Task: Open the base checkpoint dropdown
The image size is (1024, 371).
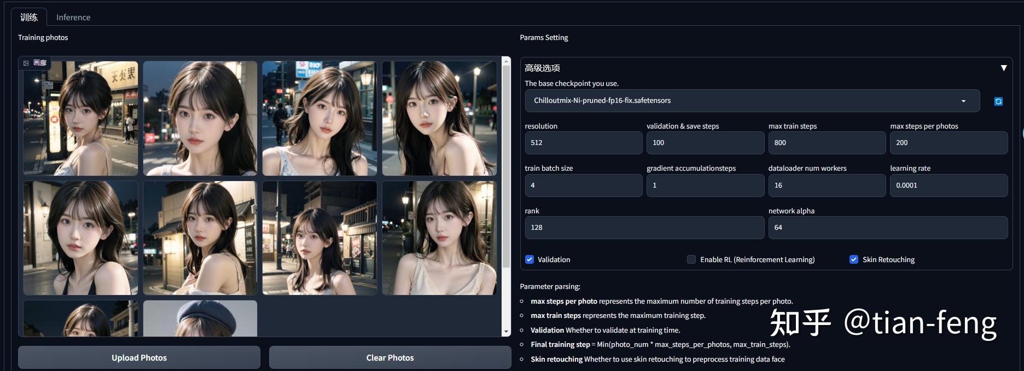Action: pos(752,101)
